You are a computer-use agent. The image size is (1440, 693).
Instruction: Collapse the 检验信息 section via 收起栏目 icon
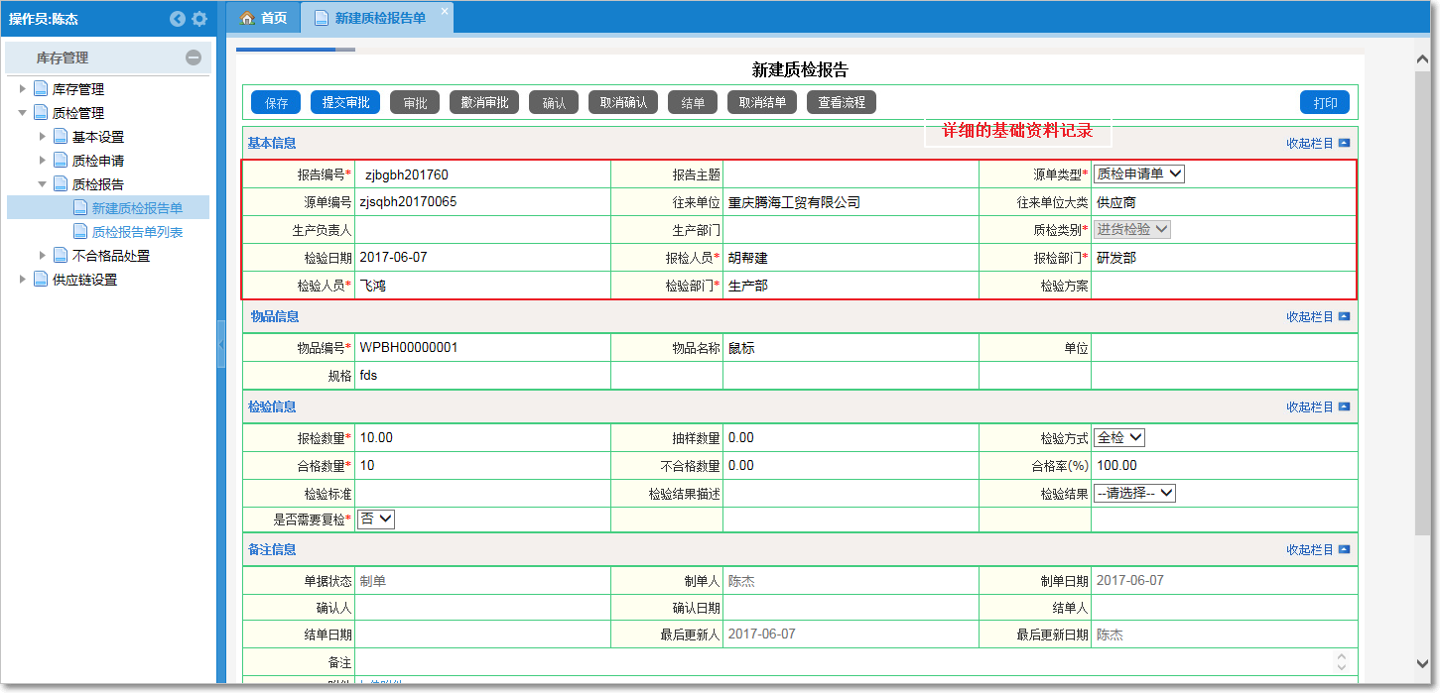click(1344, 406)
